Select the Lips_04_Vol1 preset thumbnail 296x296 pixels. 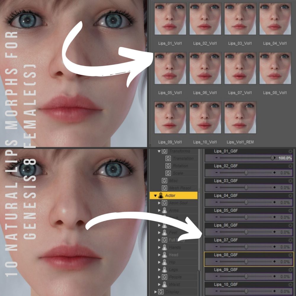coord(275,19)
